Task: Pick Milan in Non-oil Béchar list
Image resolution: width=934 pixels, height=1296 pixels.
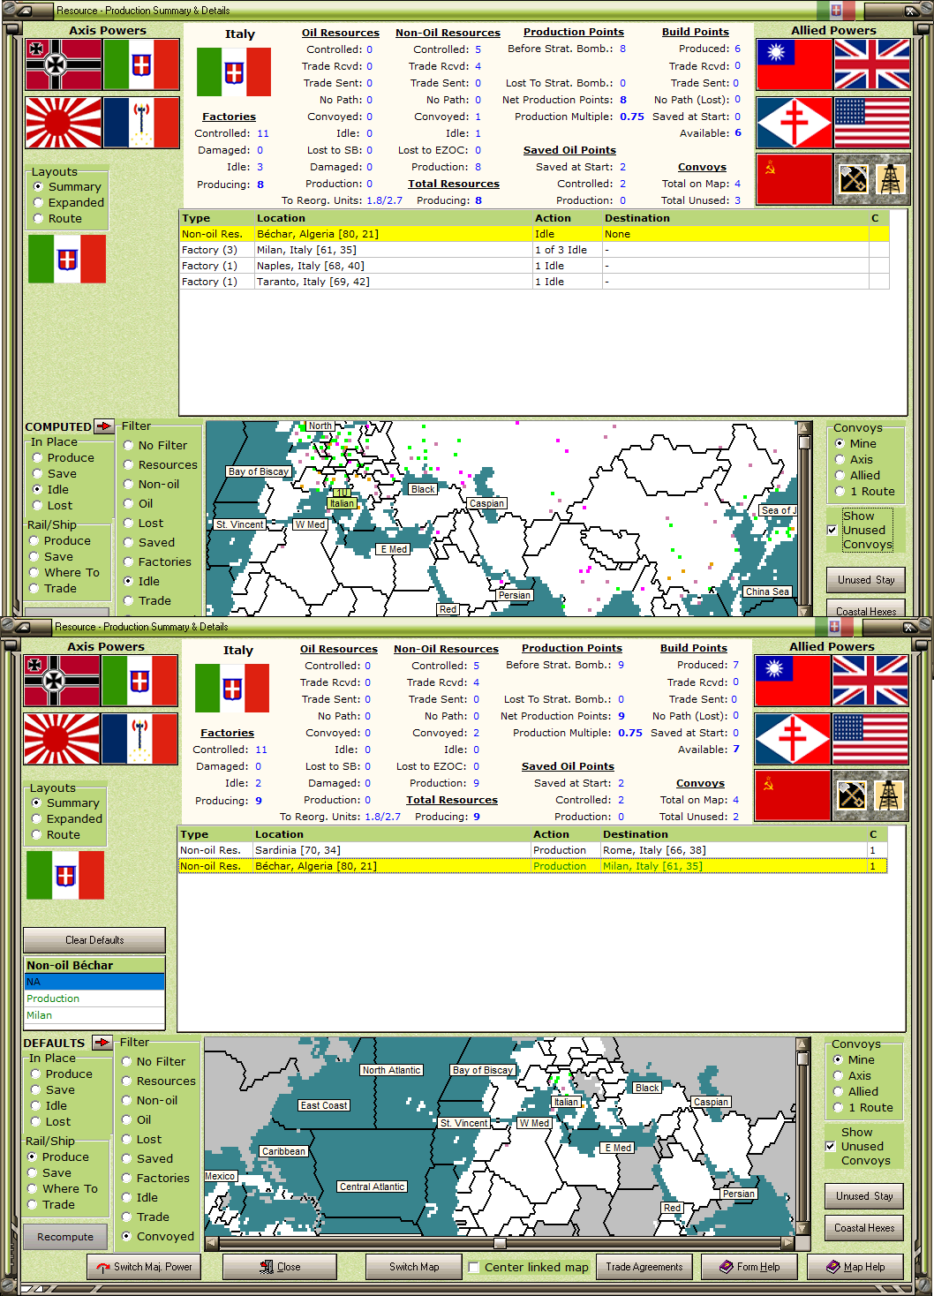Action: coord(94,1015)
